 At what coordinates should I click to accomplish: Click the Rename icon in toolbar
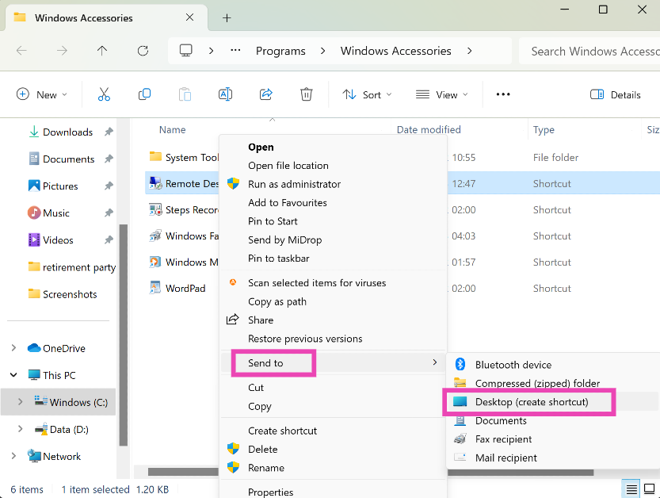225,94
